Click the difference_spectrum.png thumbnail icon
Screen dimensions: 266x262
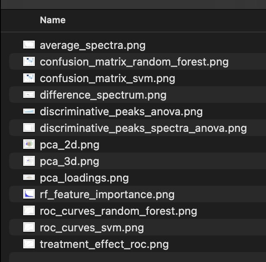click(x=29, y=95)
